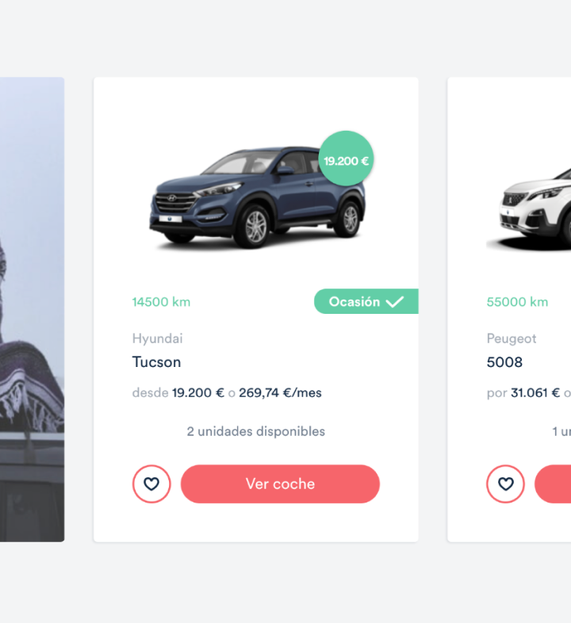The height and width of the screenshot is (623, 571).
Task: Click the 31.061 € price text
Action: [x=535, y=393]
